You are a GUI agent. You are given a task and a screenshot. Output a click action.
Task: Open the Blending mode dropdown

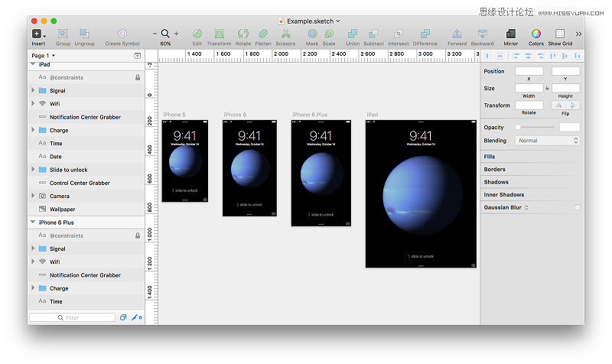(549, 141)
